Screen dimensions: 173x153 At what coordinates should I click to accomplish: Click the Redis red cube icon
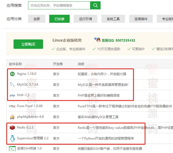pyautogui.click(x=12, y=128)
